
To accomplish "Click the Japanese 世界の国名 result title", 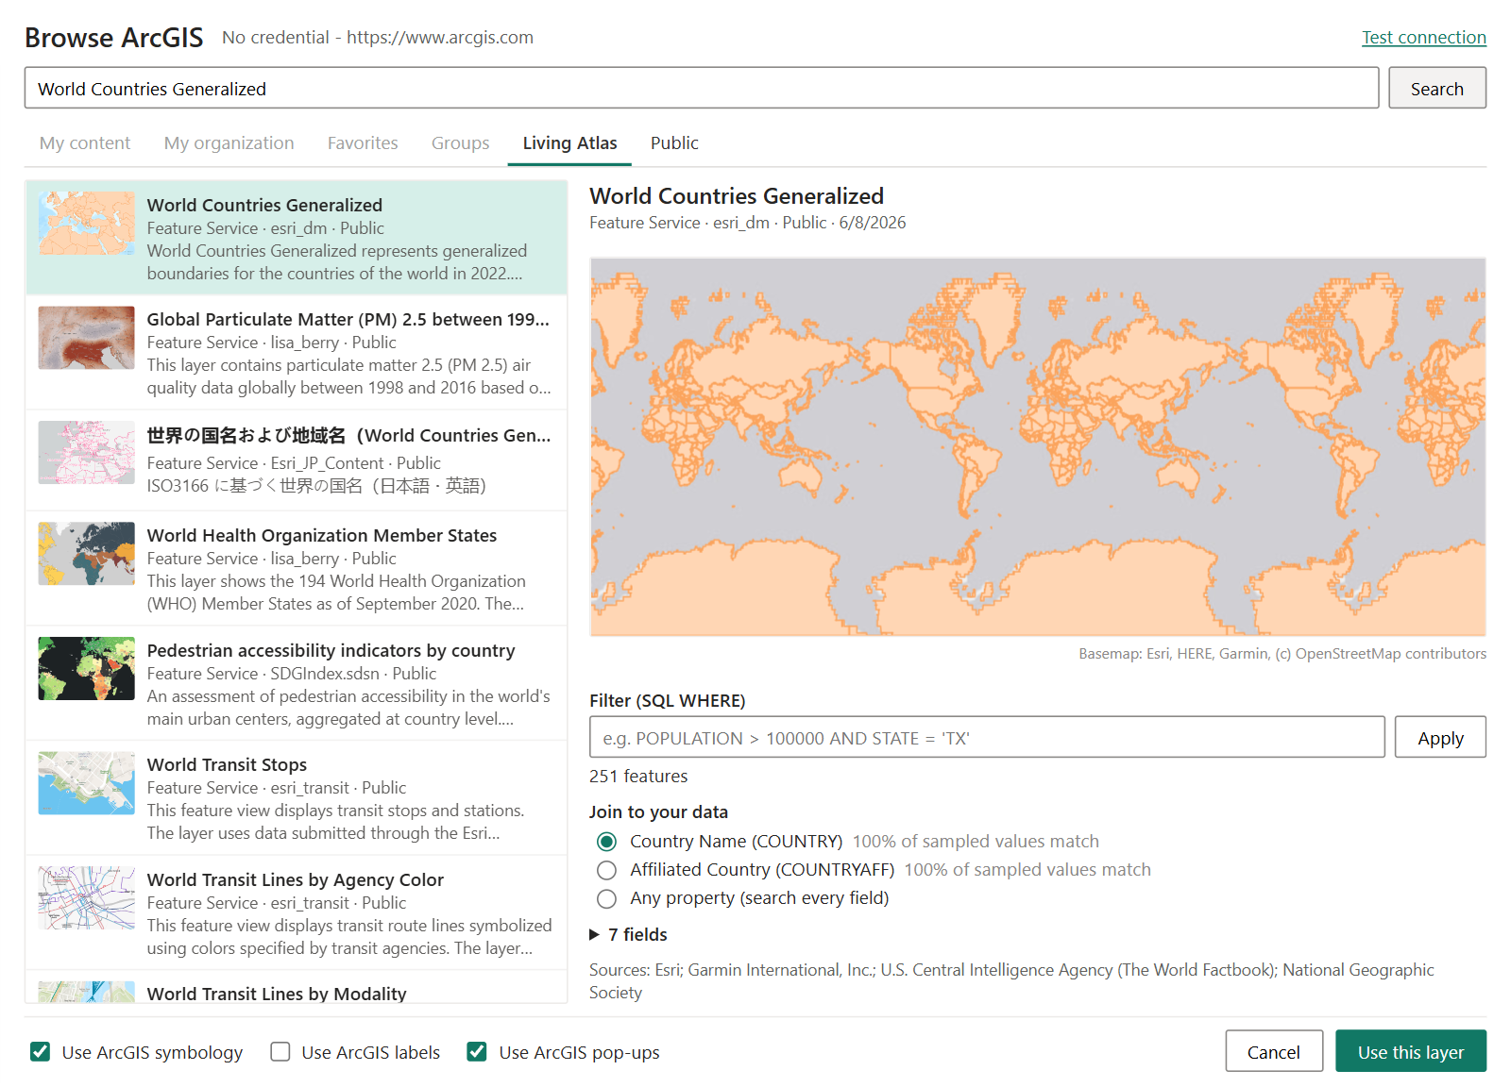I will [x=348, y=435].
